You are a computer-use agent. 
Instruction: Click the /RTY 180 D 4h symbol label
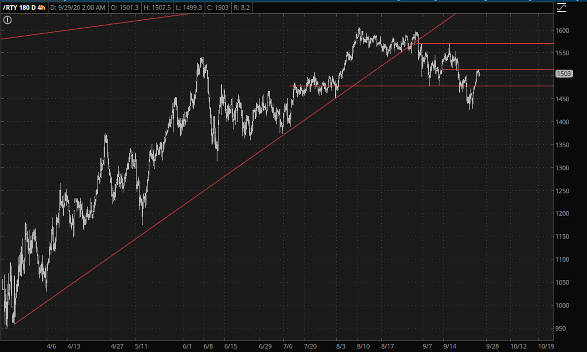[24, 8]
